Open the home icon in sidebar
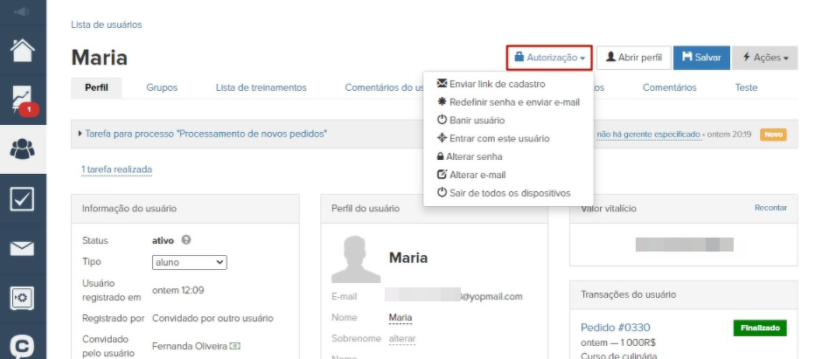 [23, 49]
